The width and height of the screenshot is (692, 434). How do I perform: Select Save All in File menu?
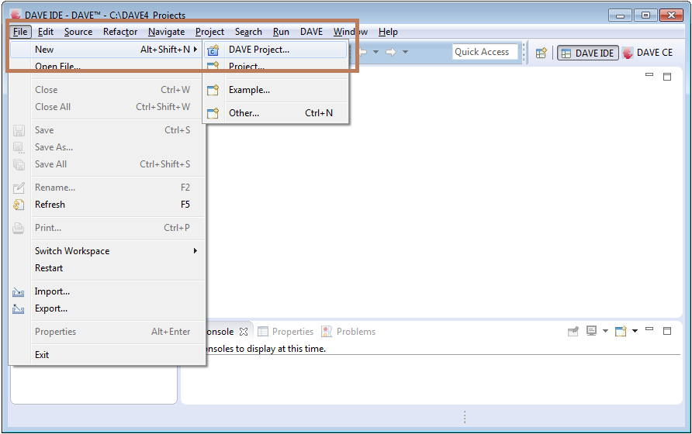click(x=107, y=164)
